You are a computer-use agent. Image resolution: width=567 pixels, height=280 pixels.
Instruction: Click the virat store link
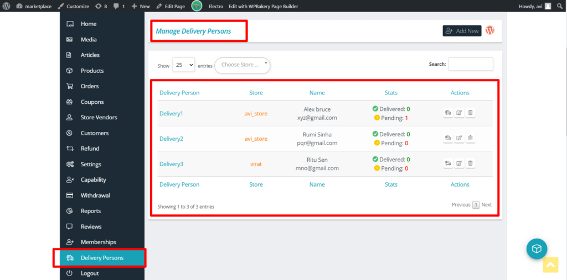[x=256, y=164]
